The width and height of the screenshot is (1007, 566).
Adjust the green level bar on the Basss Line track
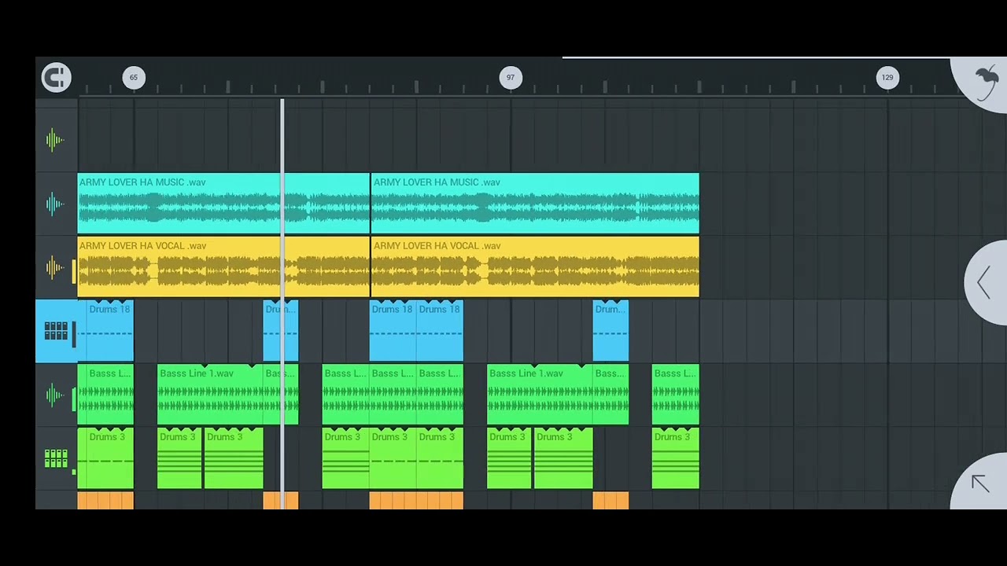pos(74,399)
